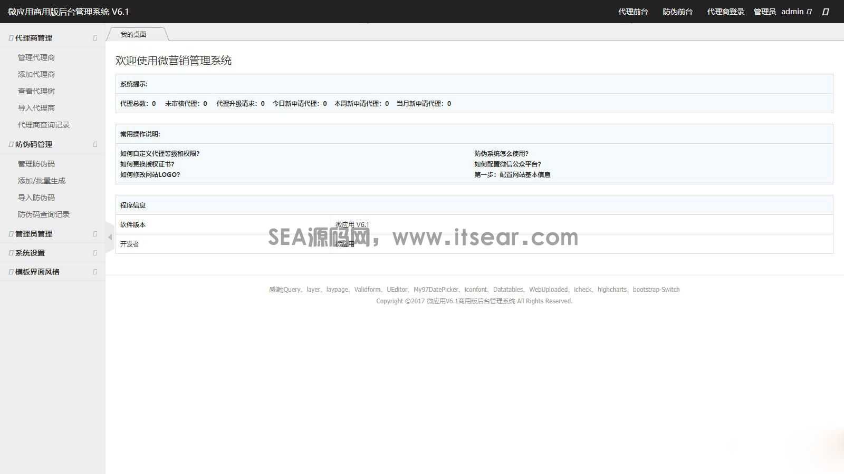Screen dimensions: 844x474
Task: Open help 如何配置微信公众平台?
Action: coord(507,164)
